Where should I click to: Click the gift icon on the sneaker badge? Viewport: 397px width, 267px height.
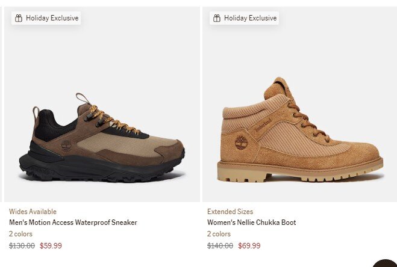18,18
